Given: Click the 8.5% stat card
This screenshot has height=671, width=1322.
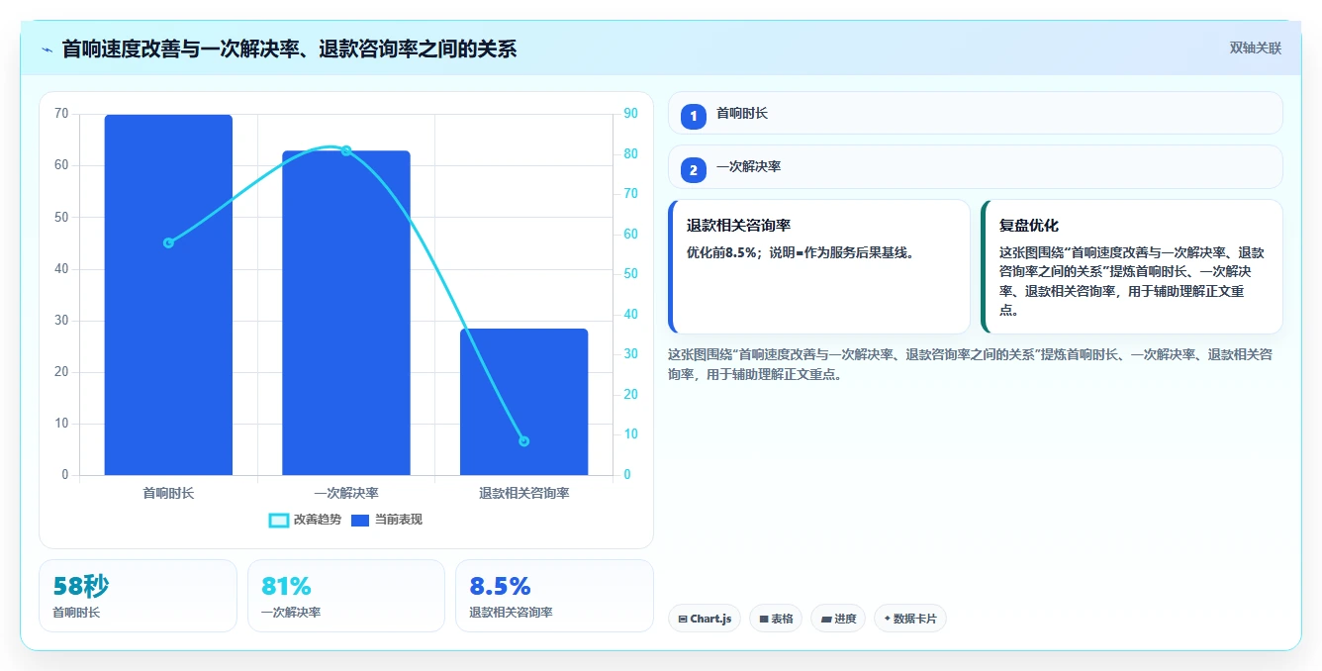Looking at the screenshot, I should [x=554, y=596].
